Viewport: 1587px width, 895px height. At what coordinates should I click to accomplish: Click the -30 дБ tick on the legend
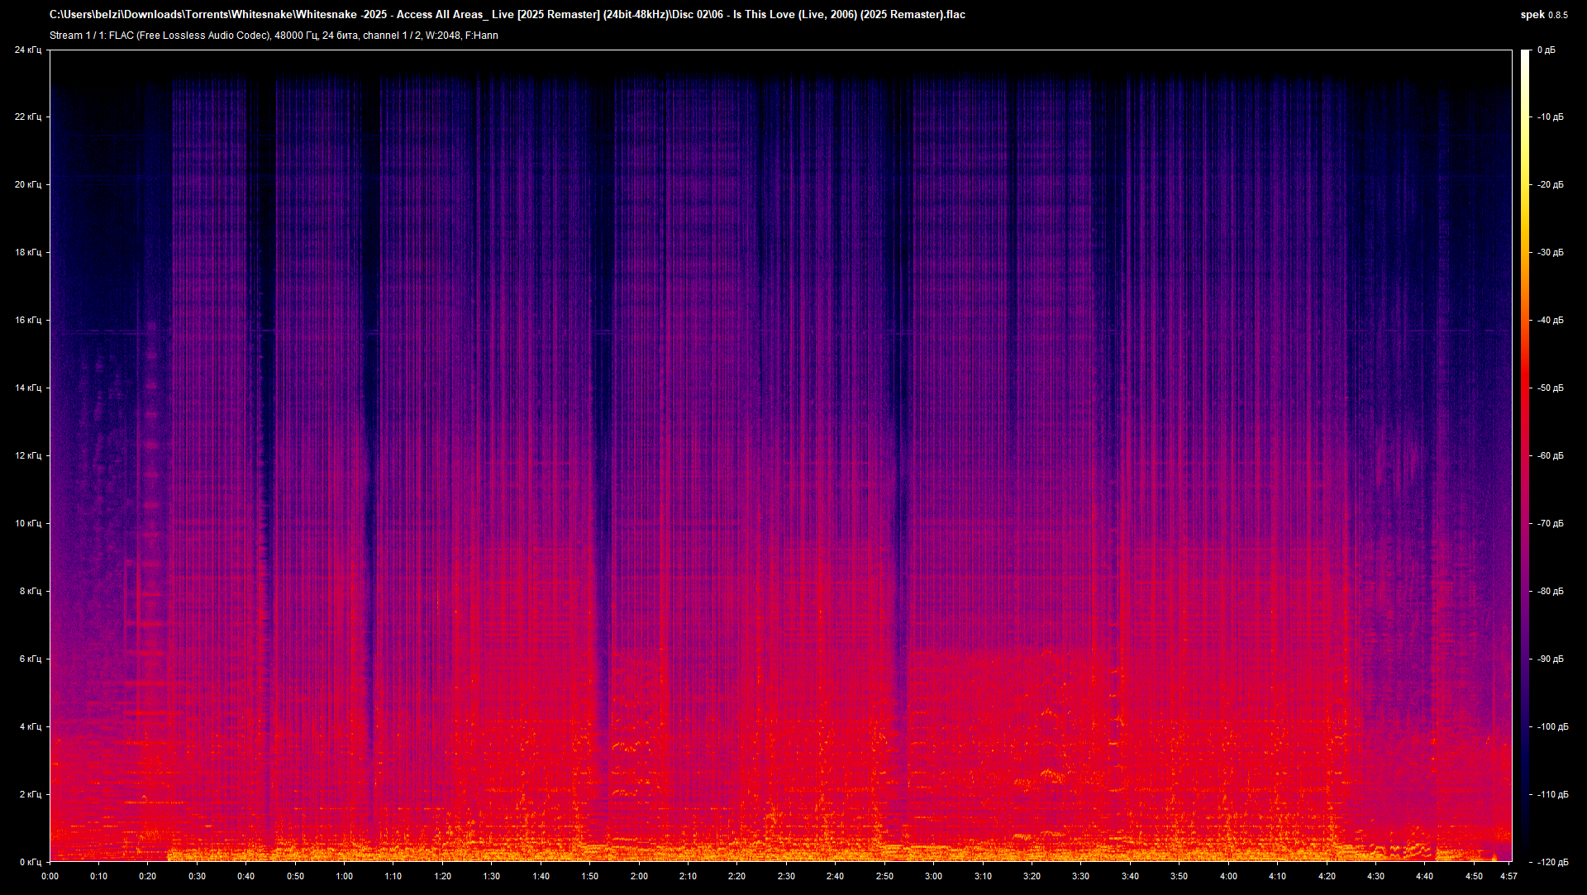[x=1549, y=252]
